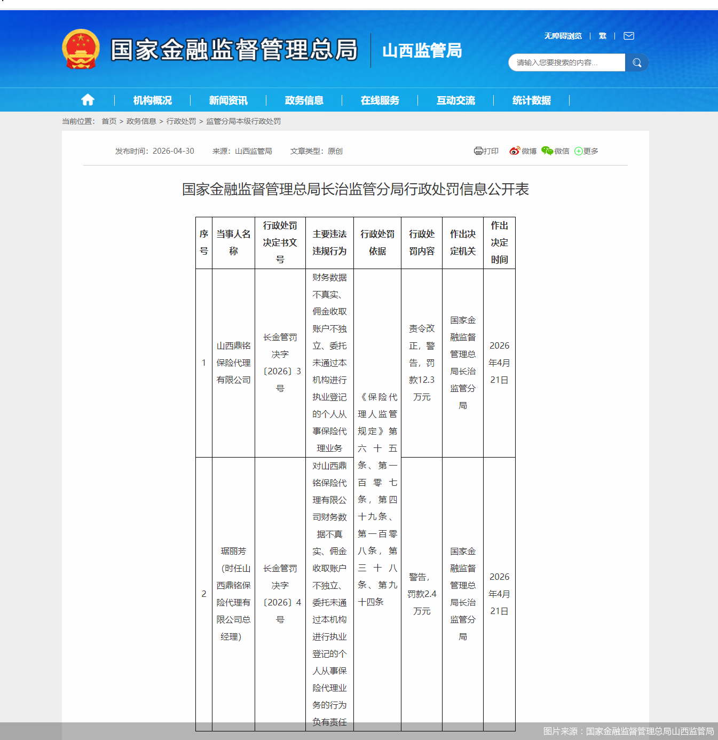718x740 pixels.
Task: Open 政务信息 breadcrumb link
Action: pyautogui.click(x=141, y=121)
